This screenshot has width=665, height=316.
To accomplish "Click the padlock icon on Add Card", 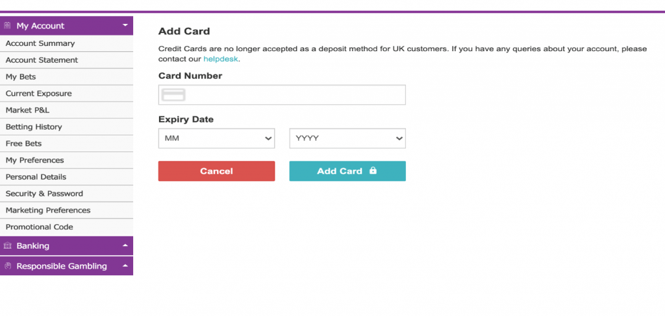I will tap(373, 170).
